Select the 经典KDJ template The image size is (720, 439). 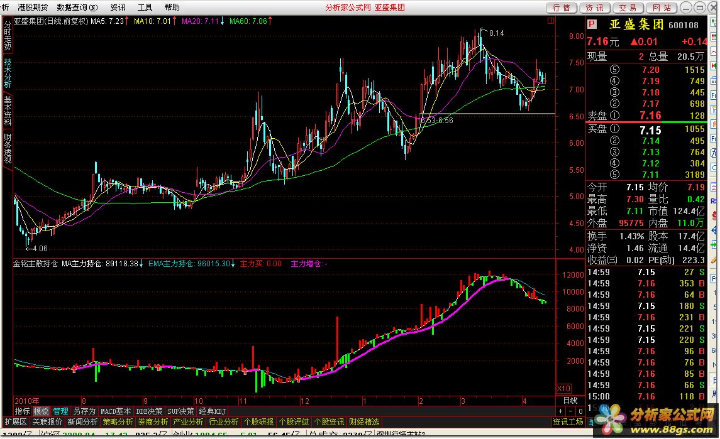tap(212, 411)
